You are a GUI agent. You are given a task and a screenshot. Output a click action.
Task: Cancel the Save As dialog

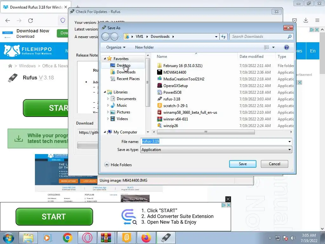coord(274,164)
